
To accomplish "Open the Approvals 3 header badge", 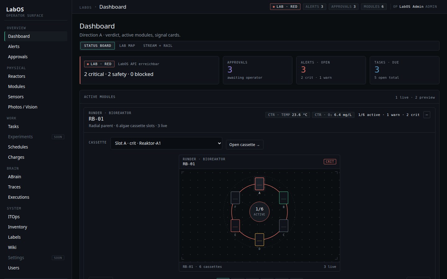I will pos(344,7).
